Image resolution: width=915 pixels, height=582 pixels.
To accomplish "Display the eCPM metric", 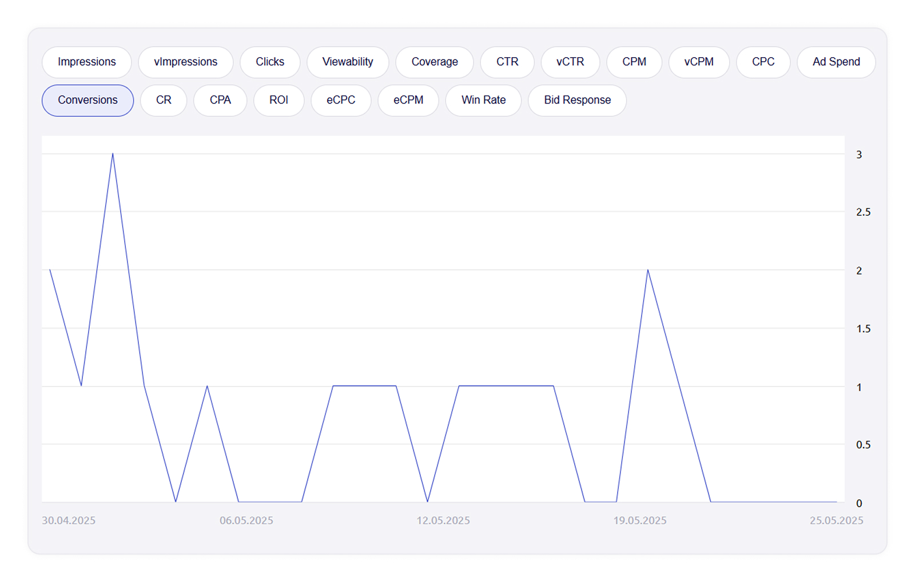I will 408,100.
